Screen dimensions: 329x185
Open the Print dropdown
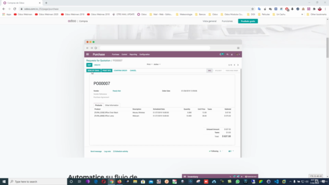[150, 64]
